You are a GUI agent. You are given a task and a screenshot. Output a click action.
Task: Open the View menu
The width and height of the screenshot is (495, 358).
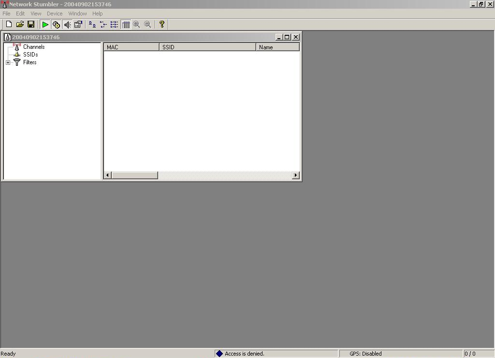tap(36, 13)
